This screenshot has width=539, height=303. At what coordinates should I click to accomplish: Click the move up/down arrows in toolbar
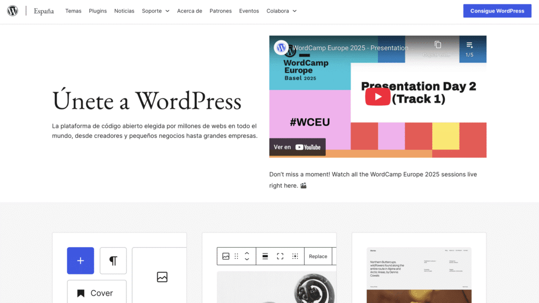[x=247, y=256]
